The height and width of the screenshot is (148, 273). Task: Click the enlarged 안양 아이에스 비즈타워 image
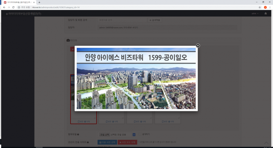(136, 79)
